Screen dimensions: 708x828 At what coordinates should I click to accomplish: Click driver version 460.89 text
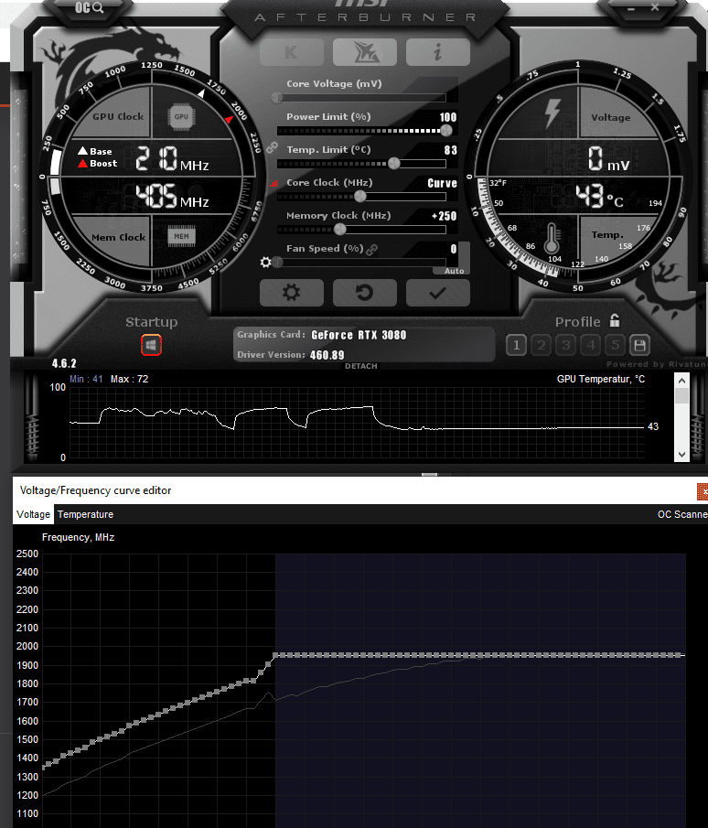tap(327, 355)
